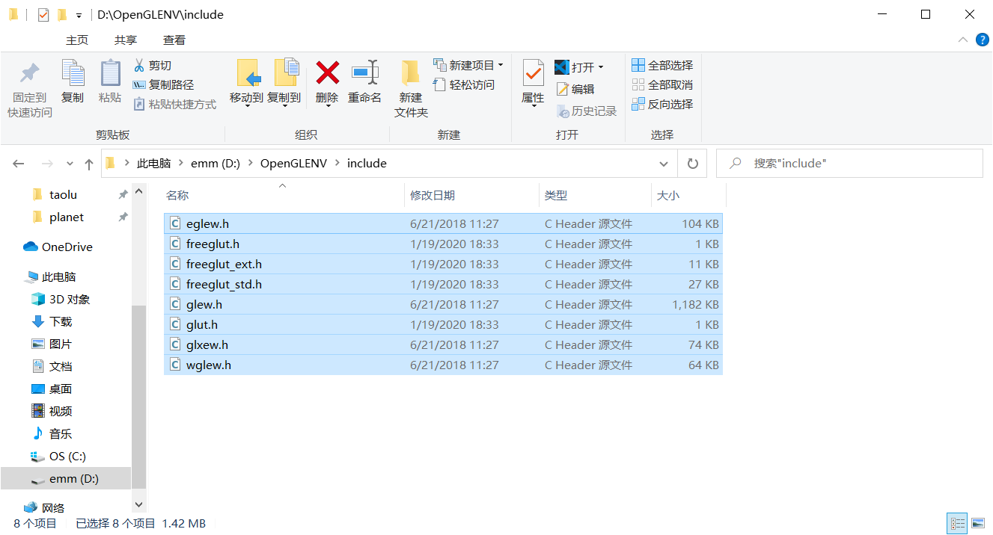This screenshot has width=993, height=535.
Task: Expand the New item dropdown
Action: pyautogui.click(x=500, y=65)
